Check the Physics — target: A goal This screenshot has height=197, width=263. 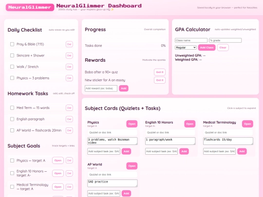pos(12,161)
